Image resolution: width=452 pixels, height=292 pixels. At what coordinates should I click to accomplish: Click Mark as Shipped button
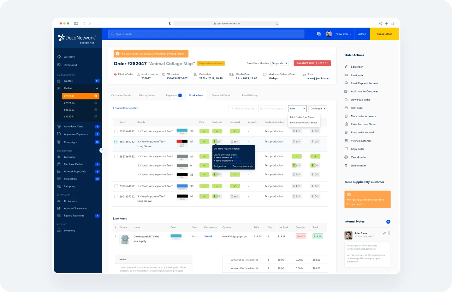point(272,109)
